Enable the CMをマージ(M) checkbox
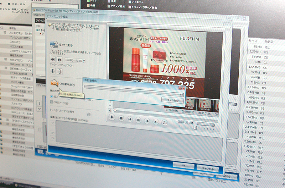The image size is (285, 188). pos(51,102)
